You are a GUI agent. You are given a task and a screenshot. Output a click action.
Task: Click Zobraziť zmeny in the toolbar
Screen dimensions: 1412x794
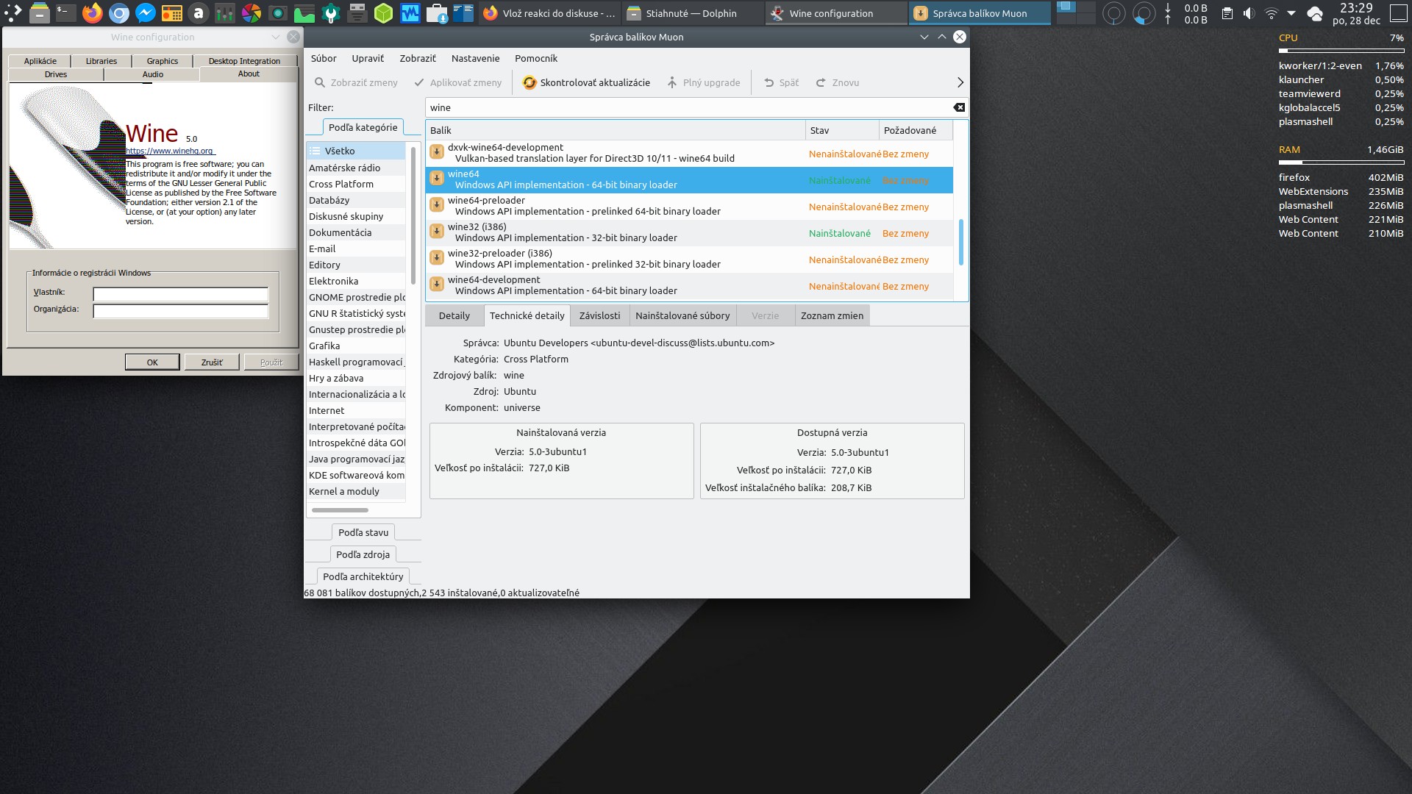(x=356, y=82)
